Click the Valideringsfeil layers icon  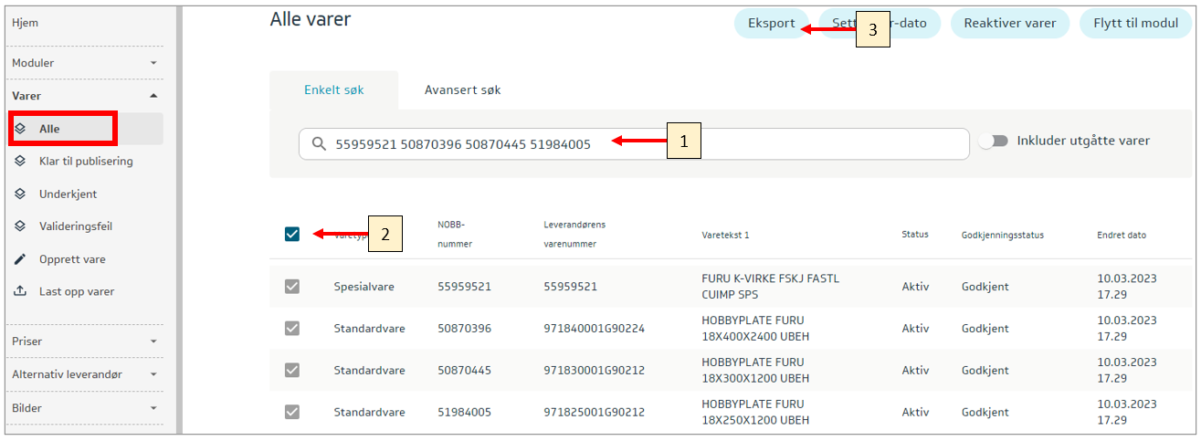point(21,226)
